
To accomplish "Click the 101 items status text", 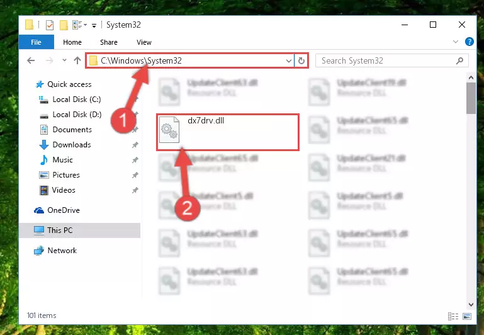I will (x=42, y=315).
